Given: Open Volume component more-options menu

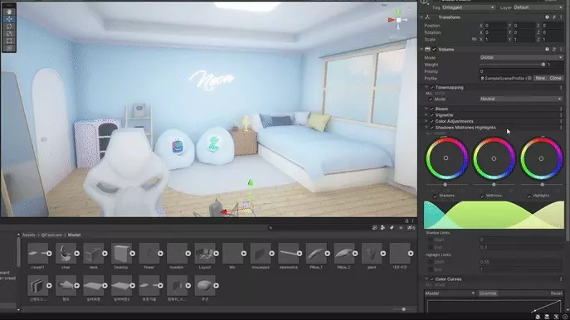Looking at the screenshot, I should [x=561, y=49].
